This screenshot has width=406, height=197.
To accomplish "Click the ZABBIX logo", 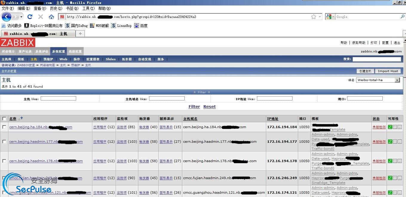I will pyautogui.click(x=18, y=43).
